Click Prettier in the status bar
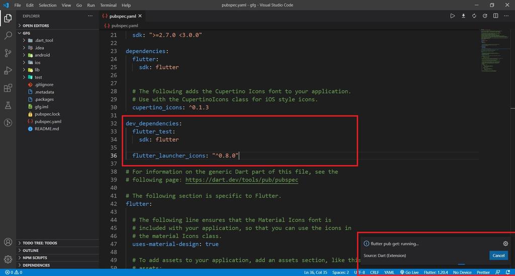 click(x=483, y=272)
